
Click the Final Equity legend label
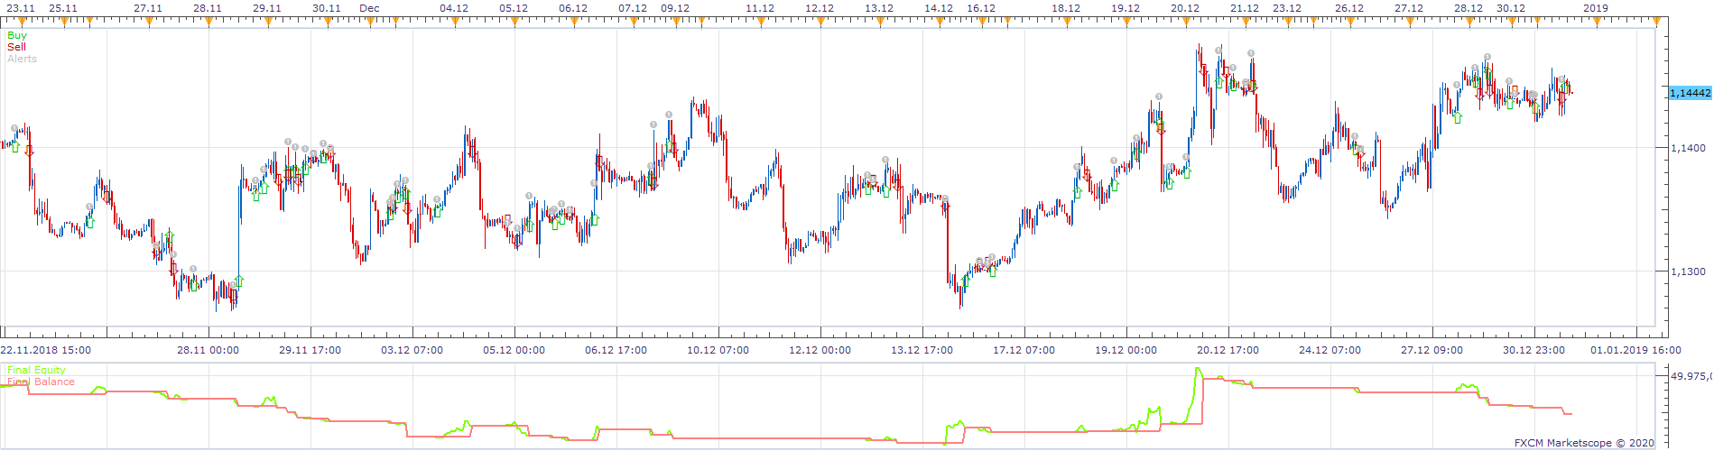coord(36,370)
